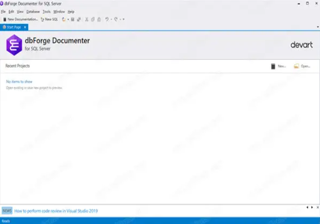
Task: Click the Save All toolbar icon
Action: point(79,19)
